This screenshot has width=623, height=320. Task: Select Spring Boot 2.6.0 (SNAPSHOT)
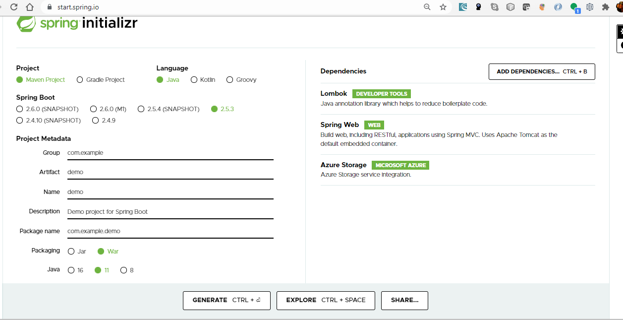click(48, 109)
